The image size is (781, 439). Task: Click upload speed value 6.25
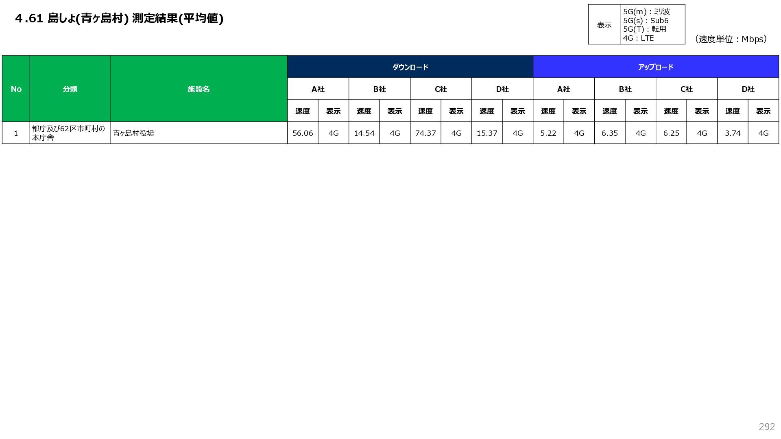click(x=671, y=133)
